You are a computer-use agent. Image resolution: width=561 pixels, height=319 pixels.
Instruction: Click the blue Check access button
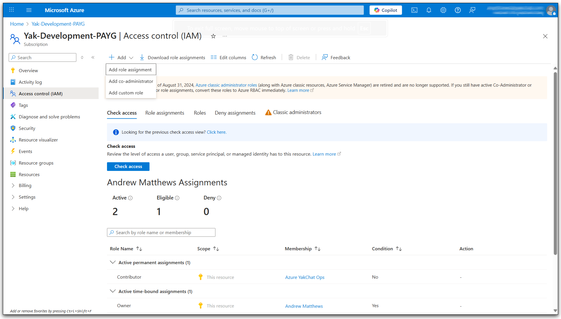point(128,167)
